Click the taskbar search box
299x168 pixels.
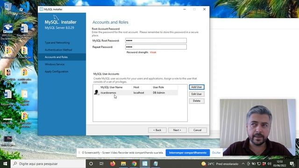[48, 164]
